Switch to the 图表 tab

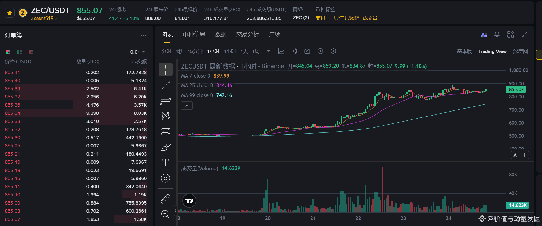pyautogui.click(x=167, y=34)
